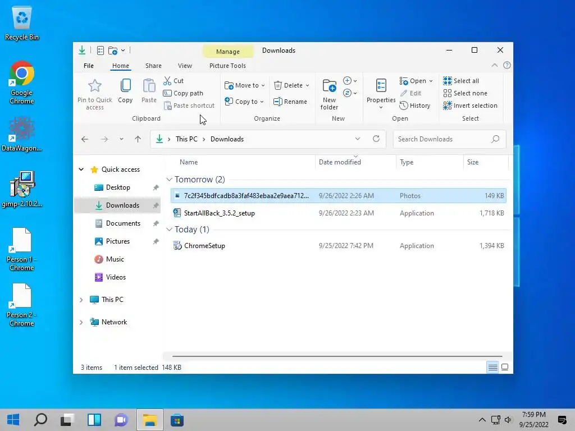Viewport: 575px width, 431px height.
Task: Click Invert selection in ribbon
Action: click(470, 106)
